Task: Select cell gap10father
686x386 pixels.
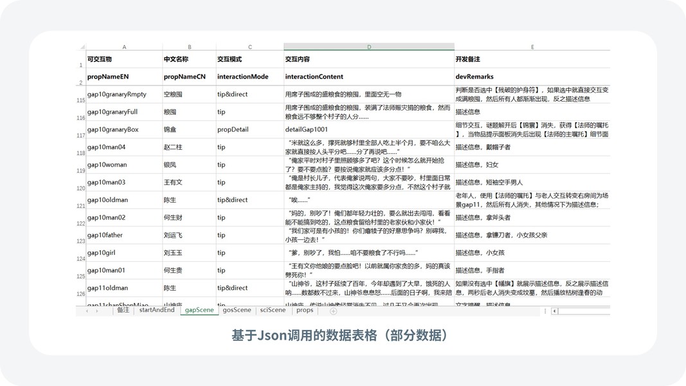Action: click(124, 235)
